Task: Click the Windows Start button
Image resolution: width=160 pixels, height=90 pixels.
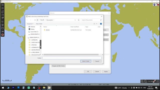Action: coord(3,88)
